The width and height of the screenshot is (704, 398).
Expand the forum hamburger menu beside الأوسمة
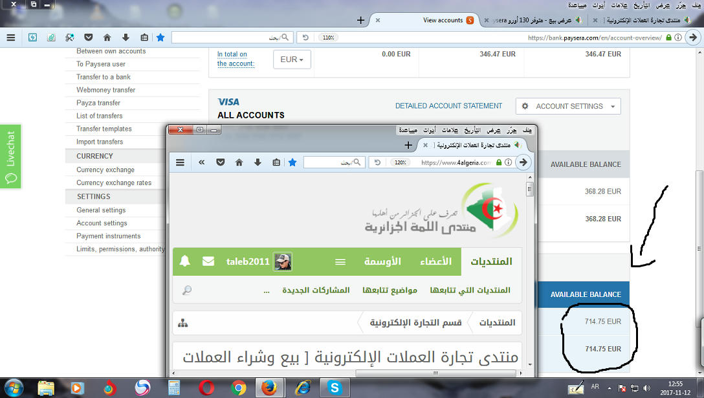(x=340, y=262)
